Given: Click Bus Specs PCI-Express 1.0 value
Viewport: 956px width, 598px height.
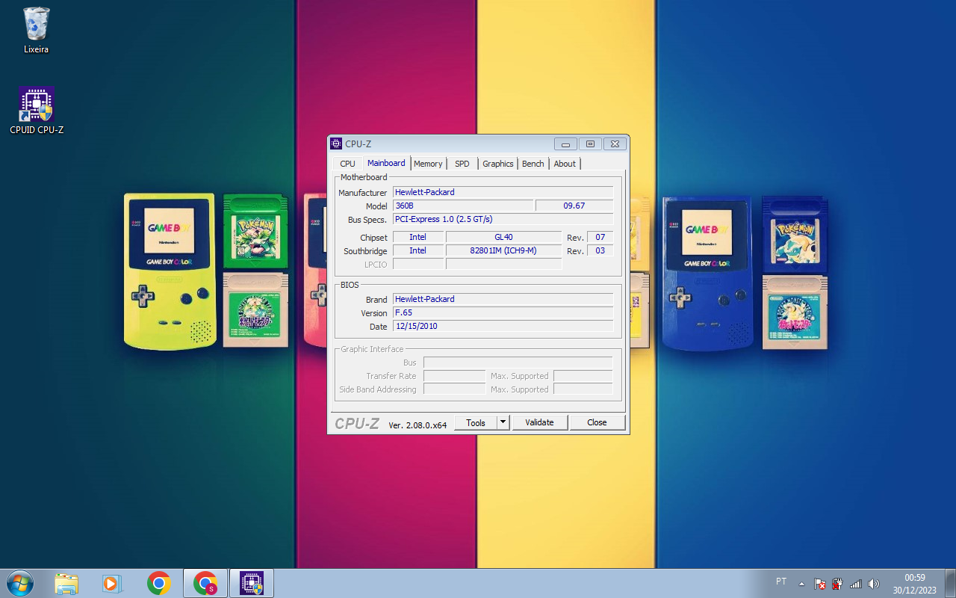Looking at the screenshot, I should [503, 219].
